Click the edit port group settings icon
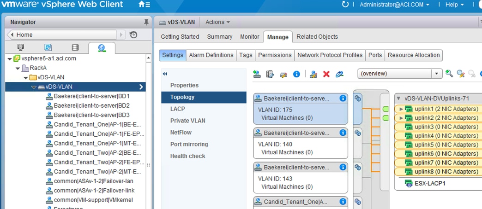The image size is (482, 209). point(313,74)
